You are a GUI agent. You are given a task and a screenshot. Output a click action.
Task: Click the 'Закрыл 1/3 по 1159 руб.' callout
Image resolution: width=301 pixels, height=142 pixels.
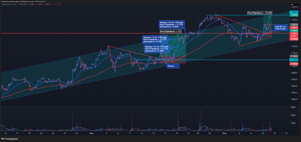(157, 49)
